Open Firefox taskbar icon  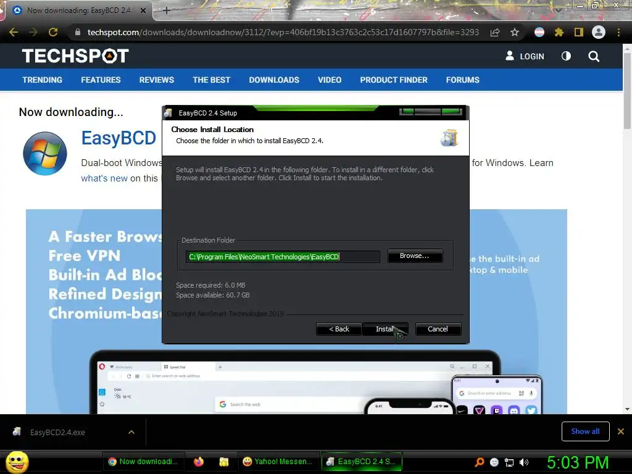tap(199, 462)
